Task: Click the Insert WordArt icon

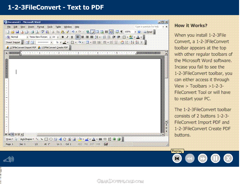Action: click(x=60, y=139)
